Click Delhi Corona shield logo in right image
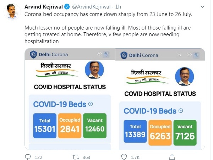Screen dimensions: 213x160 [x=124, y=55]
